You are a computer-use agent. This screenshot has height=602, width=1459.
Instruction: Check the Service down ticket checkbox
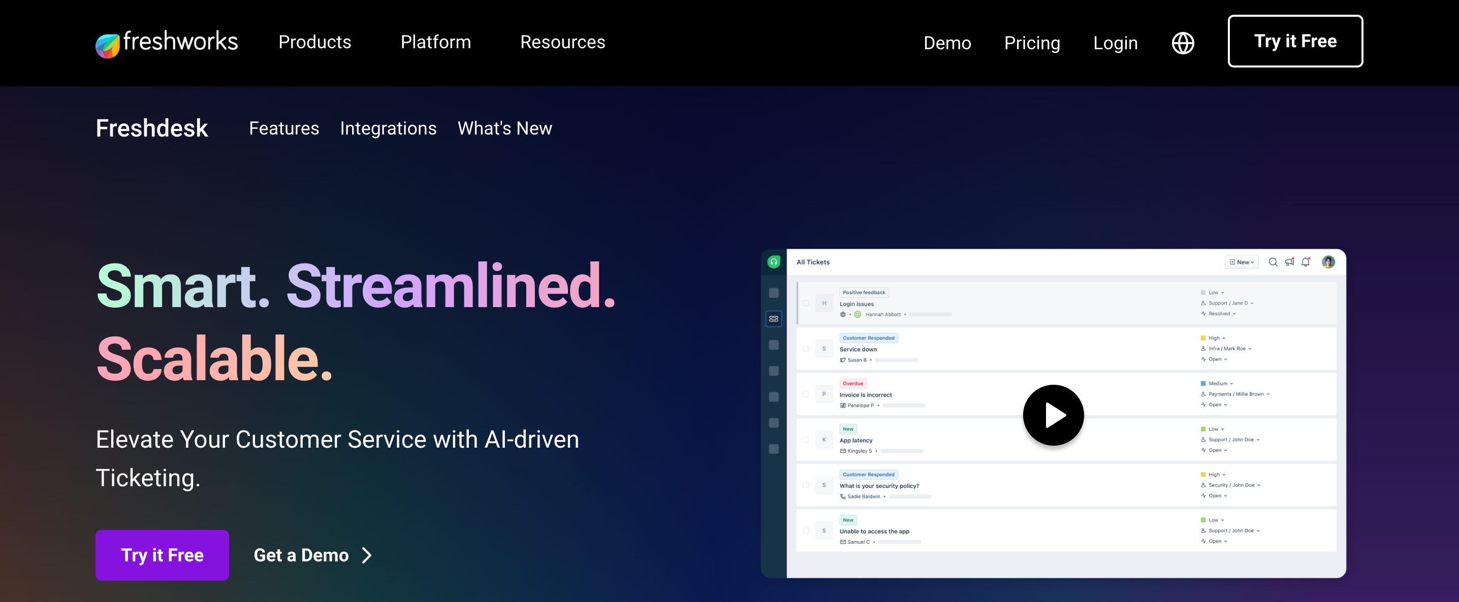pyautogui.click(x=806, y=349)
